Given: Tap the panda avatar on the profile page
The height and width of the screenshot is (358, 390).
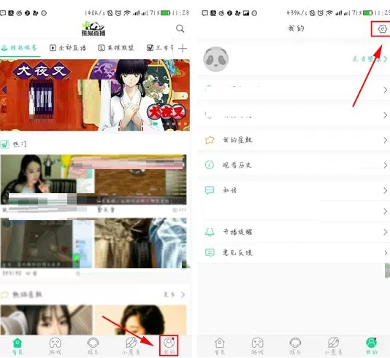Looking at the screenshot, I should pos(215,59).
